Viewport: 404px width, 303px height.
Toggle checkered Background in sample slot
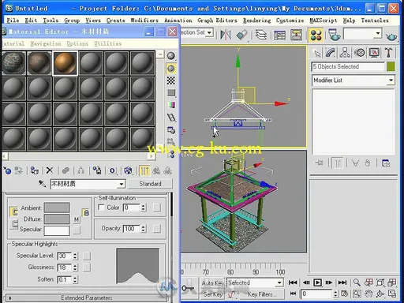click(171, 80)
